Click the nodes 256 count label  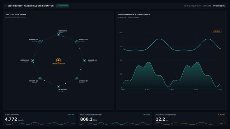coord(207,6)
